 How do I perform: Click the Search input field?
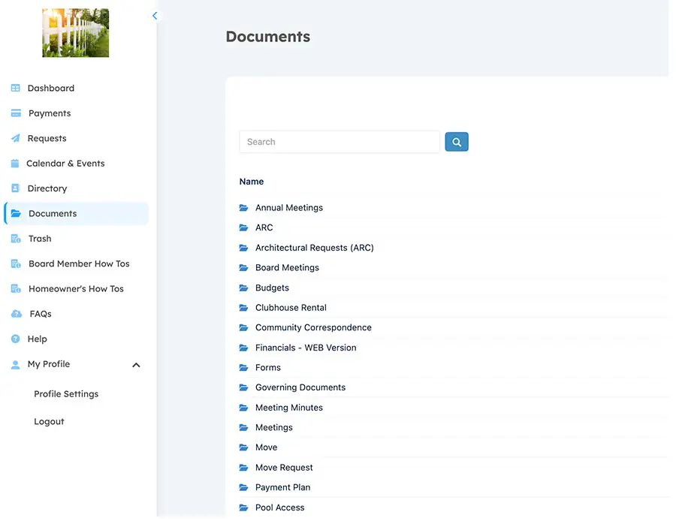[340, 142]
